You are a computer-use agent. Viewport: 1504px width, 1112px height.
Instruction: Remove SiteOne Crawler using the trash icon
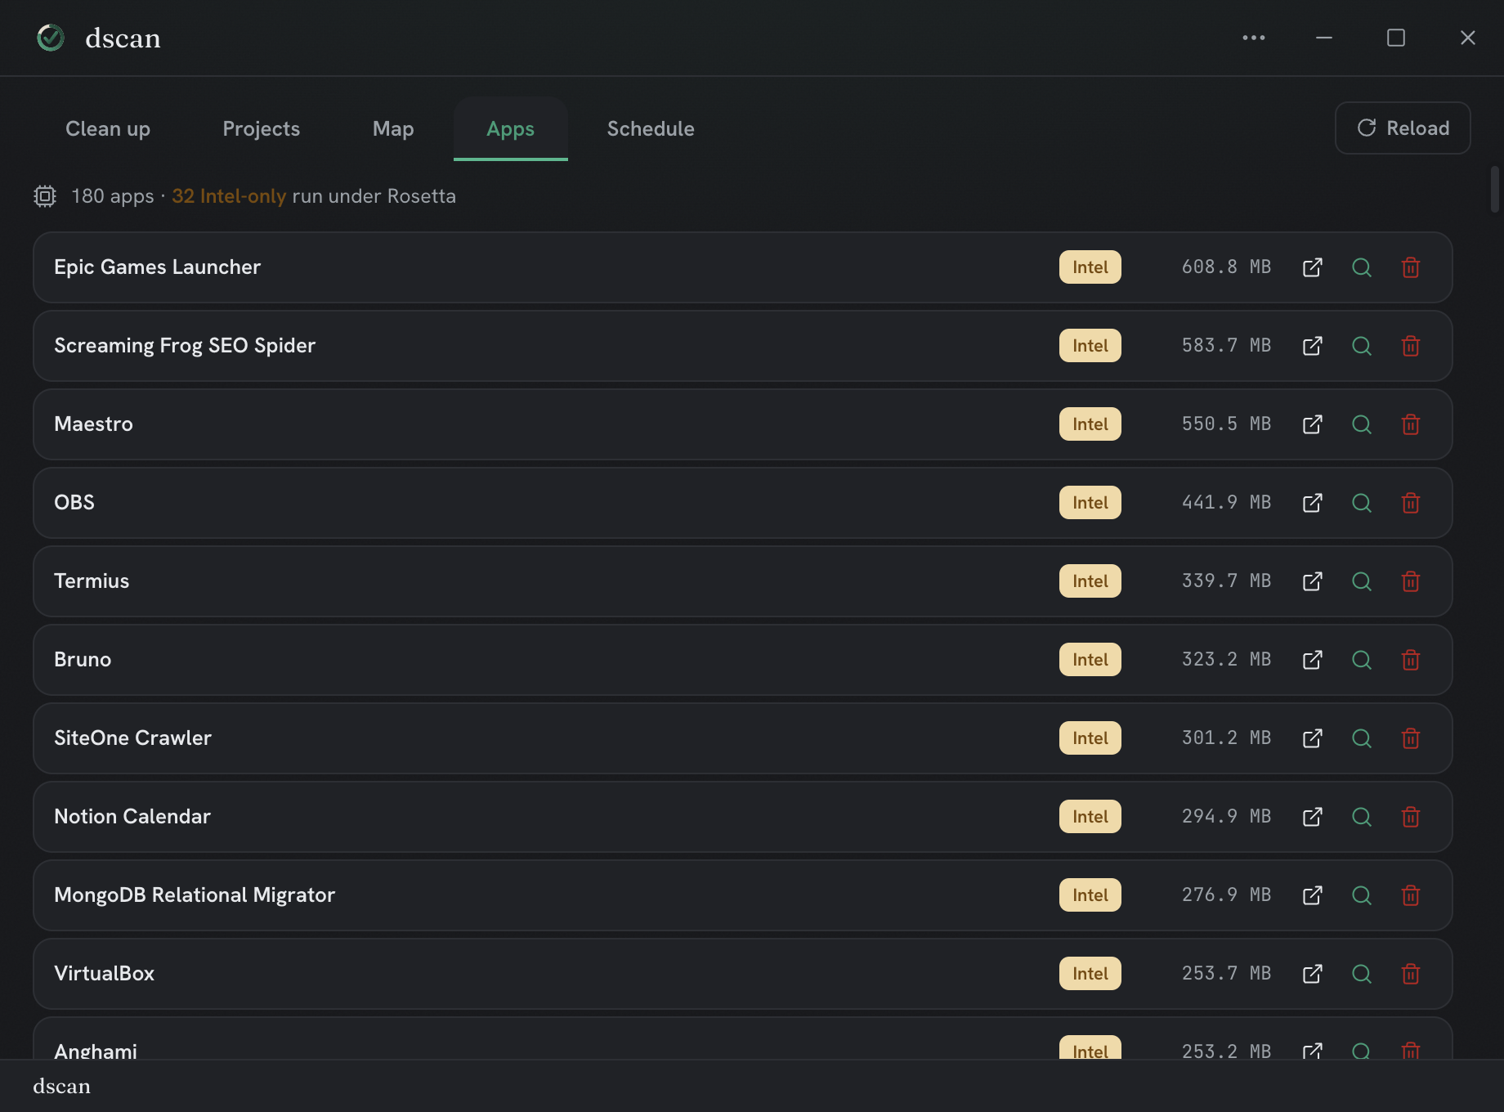tap(1411, 738)
